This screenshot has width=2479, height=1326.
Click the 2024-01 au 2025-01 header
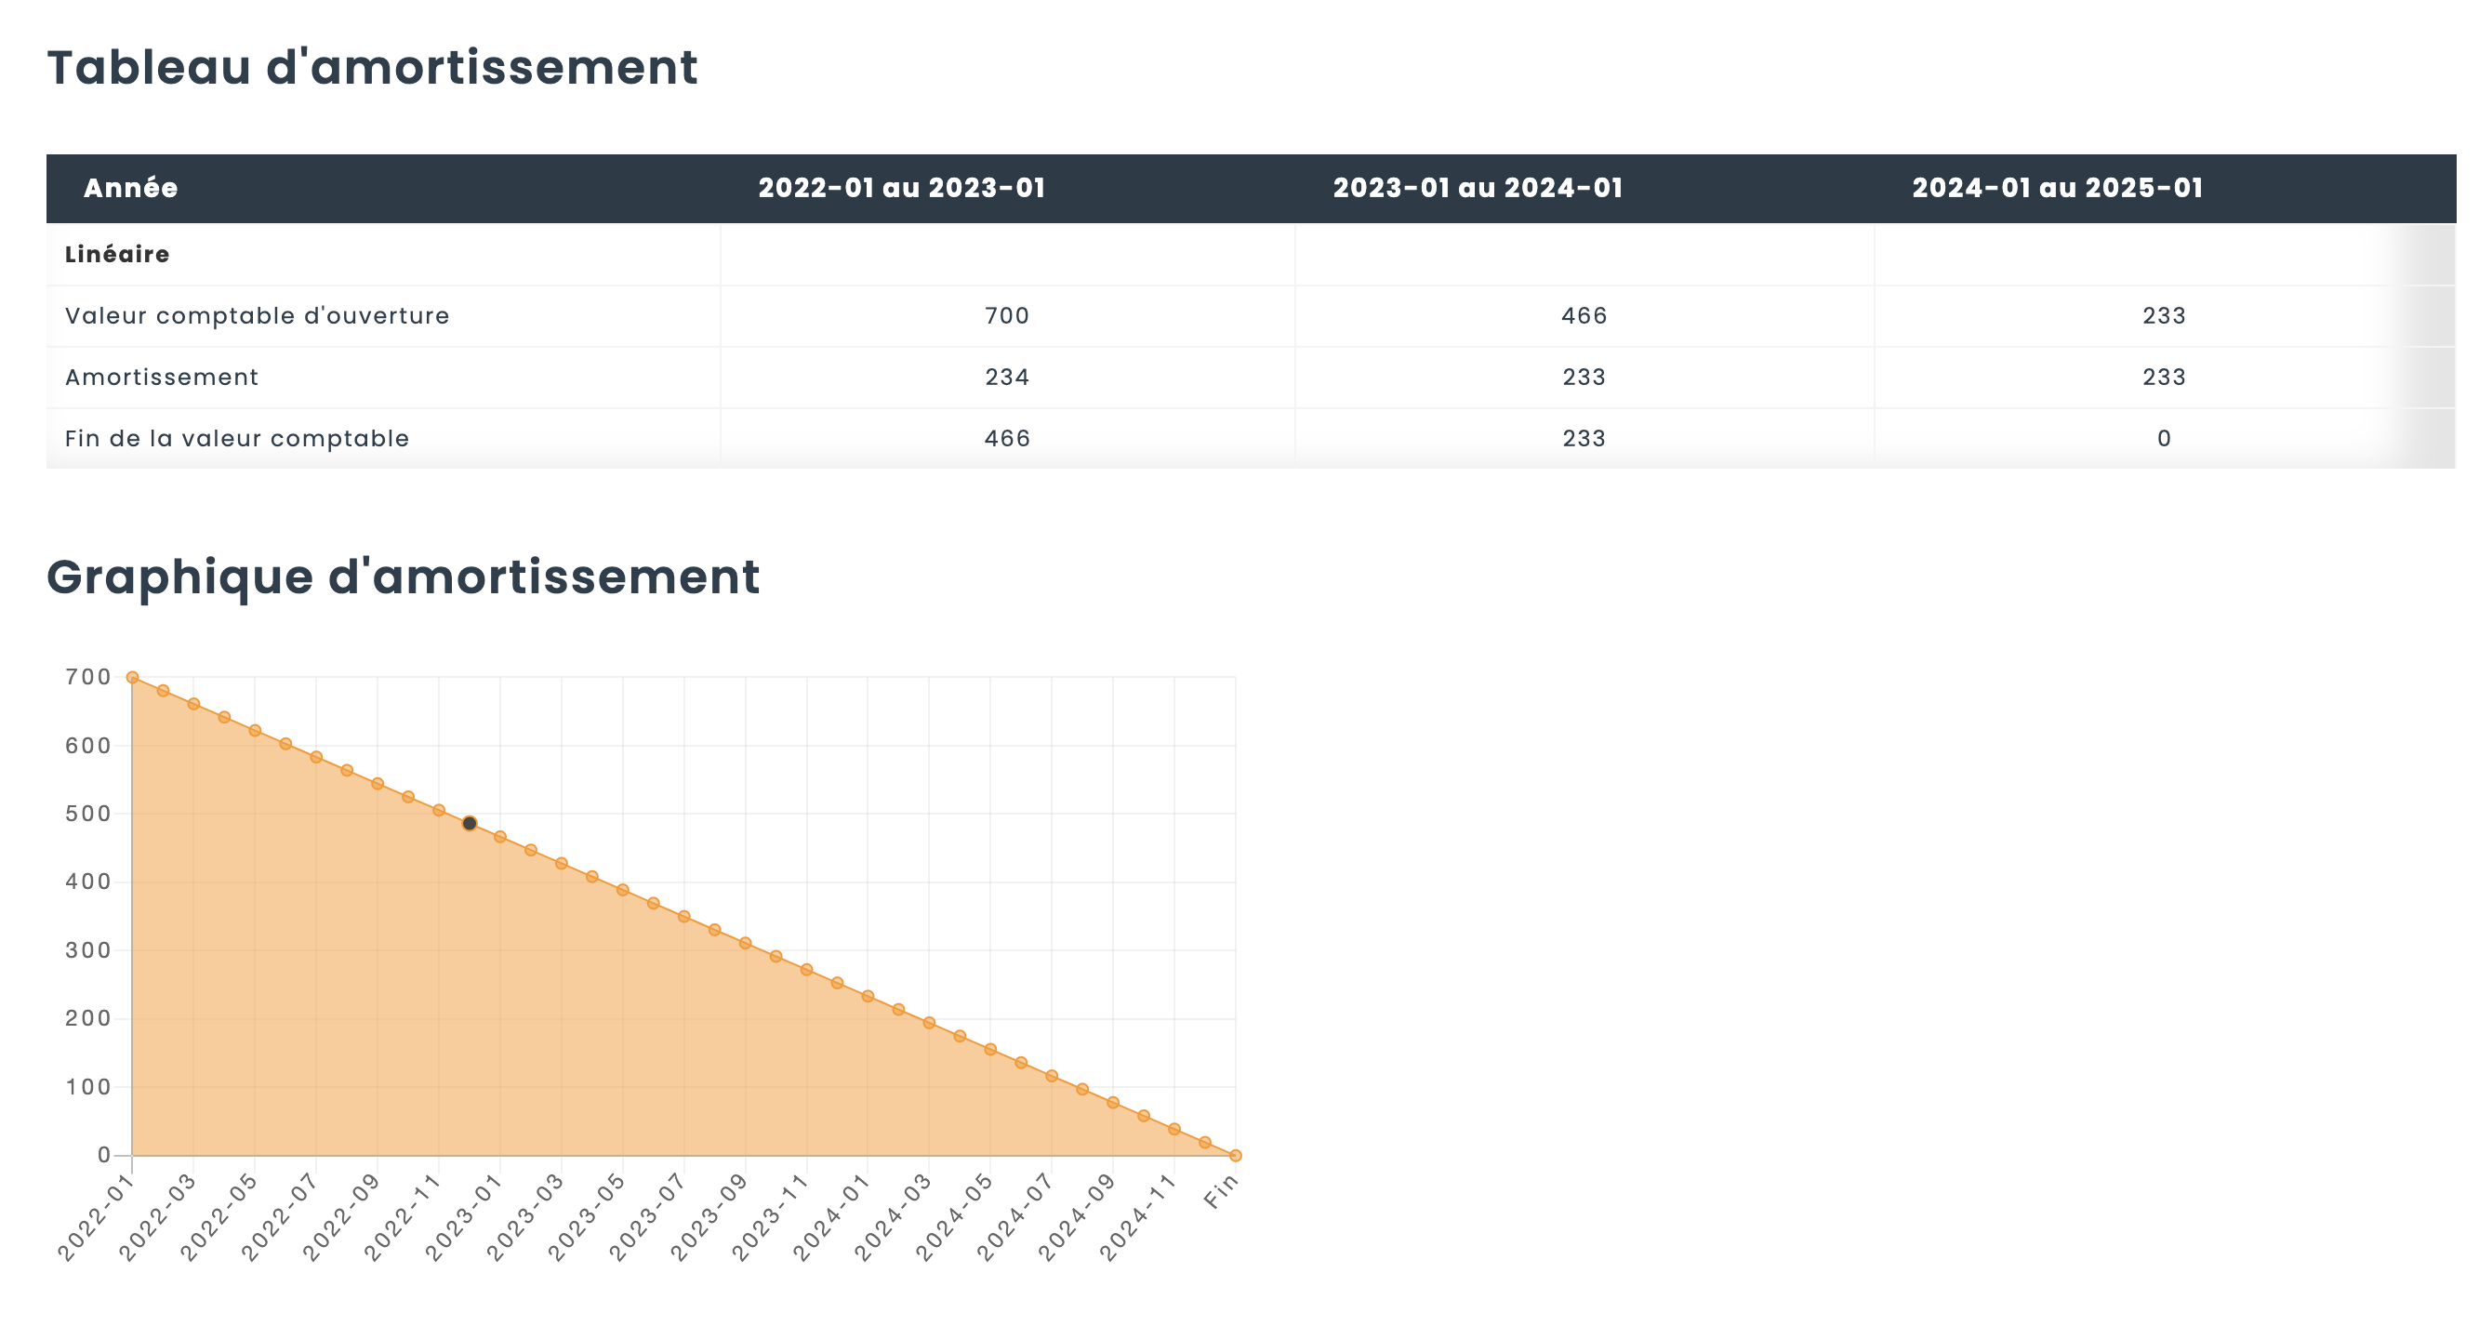pyautogui.click(x=2058, y=189)
